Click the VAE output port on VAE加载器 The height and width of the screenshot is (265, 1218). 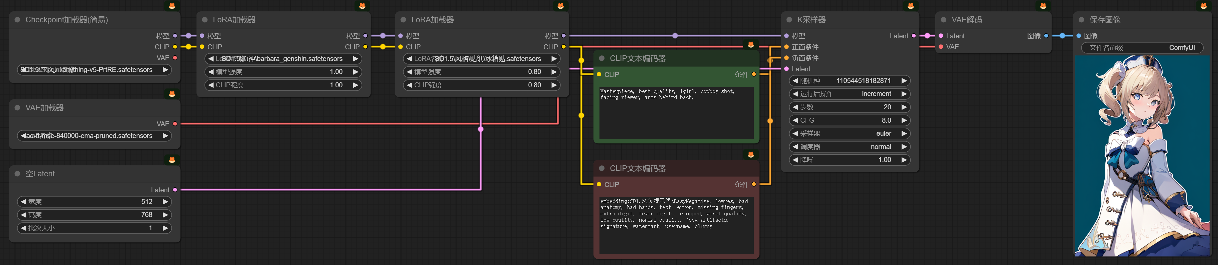(175, 124)
